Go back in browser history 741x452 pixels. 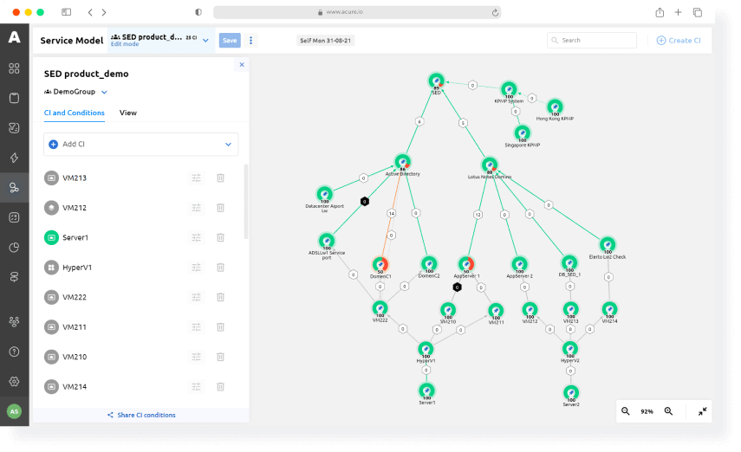90,13
